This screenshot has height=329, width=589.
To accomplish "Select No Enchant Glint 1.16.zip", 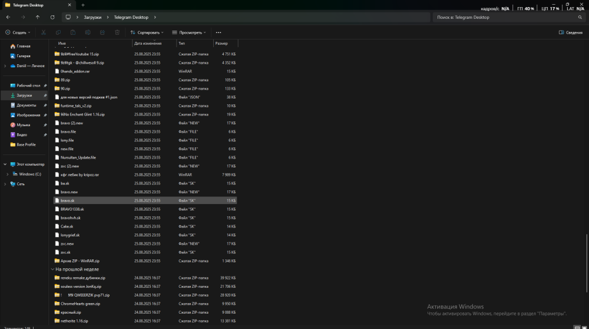I will click(82, 114).
